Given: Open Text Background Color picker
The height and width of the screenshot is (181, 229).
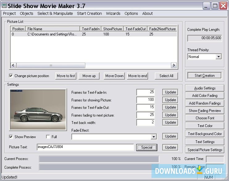Looking at the screenshot, I should (x=205, y=134).
